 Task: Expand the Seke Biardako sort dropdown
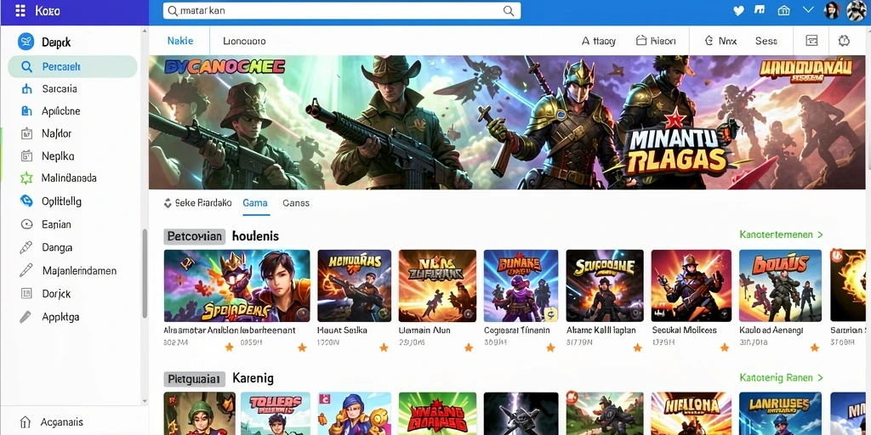[x=197, y=203]
